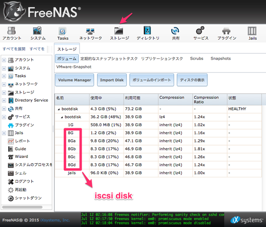Viewport: 266px width, 227px height.
Task: Open the 共有 toolbar icon
Action: pos(176,34)
